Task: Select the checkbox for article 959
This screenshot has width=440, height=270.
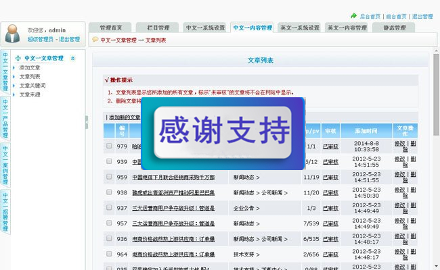Action: pos(109,177)
